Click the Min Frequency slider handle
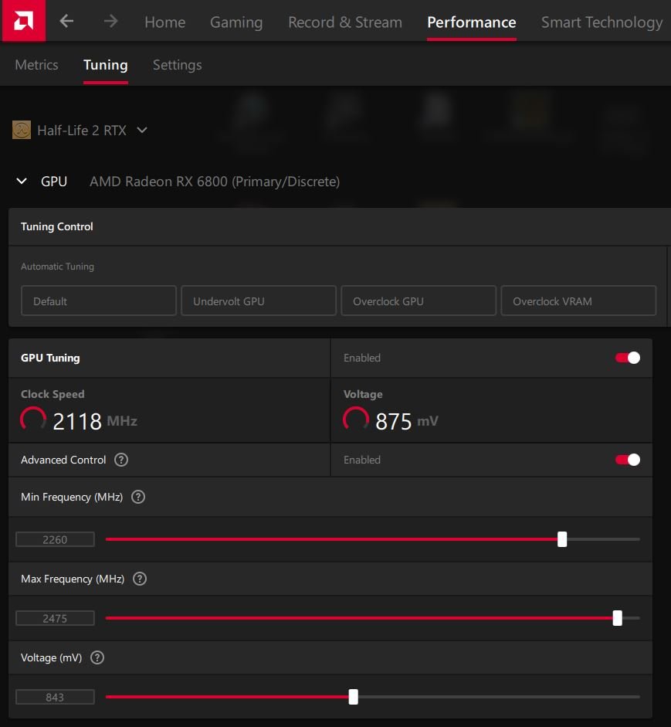This screenshot has width=671, height=727. click(x=562, y=539)
